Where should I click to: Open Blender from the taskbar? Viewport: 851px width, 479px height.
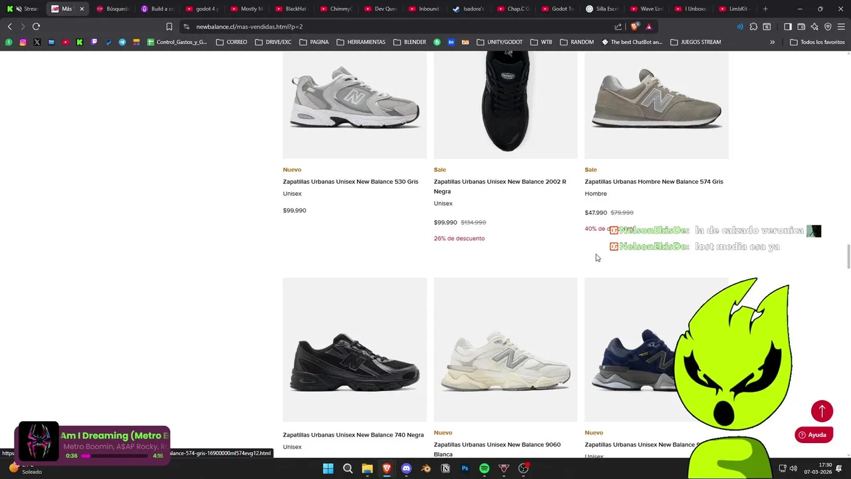click(x=426, y=468)
